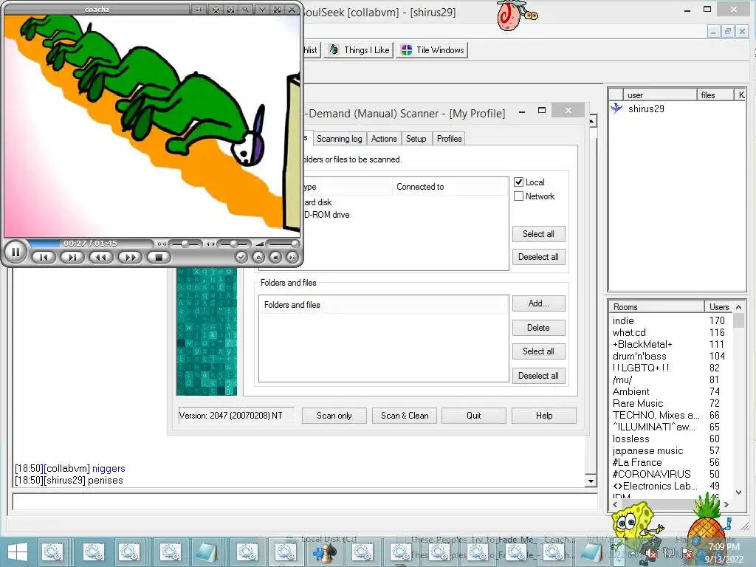Click Select all beside the drives list
This screenshot has width=756, height=567.
tap(538, 234)
